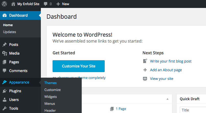Viewport: 206px width, 113px height.
Task: Click the Customize Your Site button
Action: 79,66
